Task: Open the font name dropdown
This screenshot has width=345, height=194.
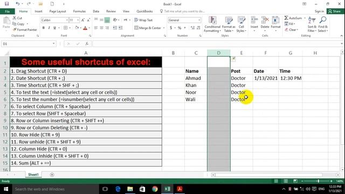Action: (67, 20)
